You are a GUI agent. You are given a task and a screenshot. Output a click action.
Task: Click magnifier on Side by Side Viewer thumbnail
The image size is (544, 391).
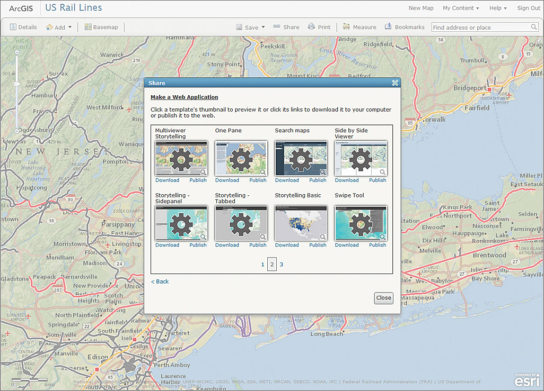coord(383,172)
